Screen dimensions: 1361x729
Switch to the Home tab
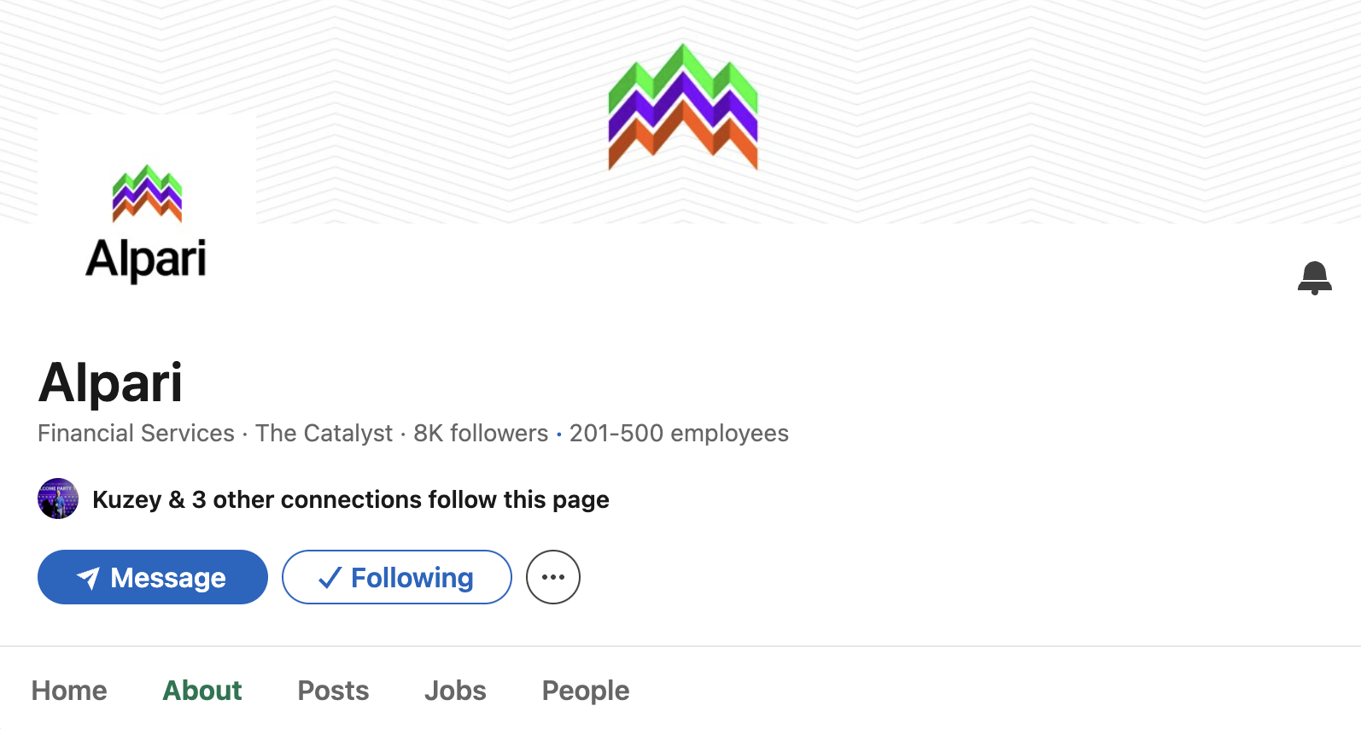coord(69,690)
